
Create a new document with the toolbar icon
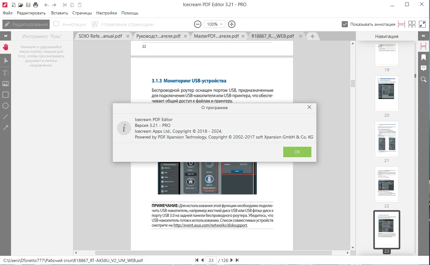[13, 5]
